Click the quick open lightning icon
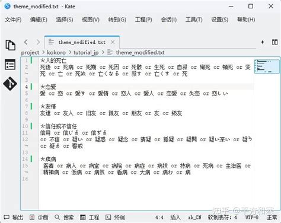The height and width of the screenshot is (223, 281). (x=263, y=42)
